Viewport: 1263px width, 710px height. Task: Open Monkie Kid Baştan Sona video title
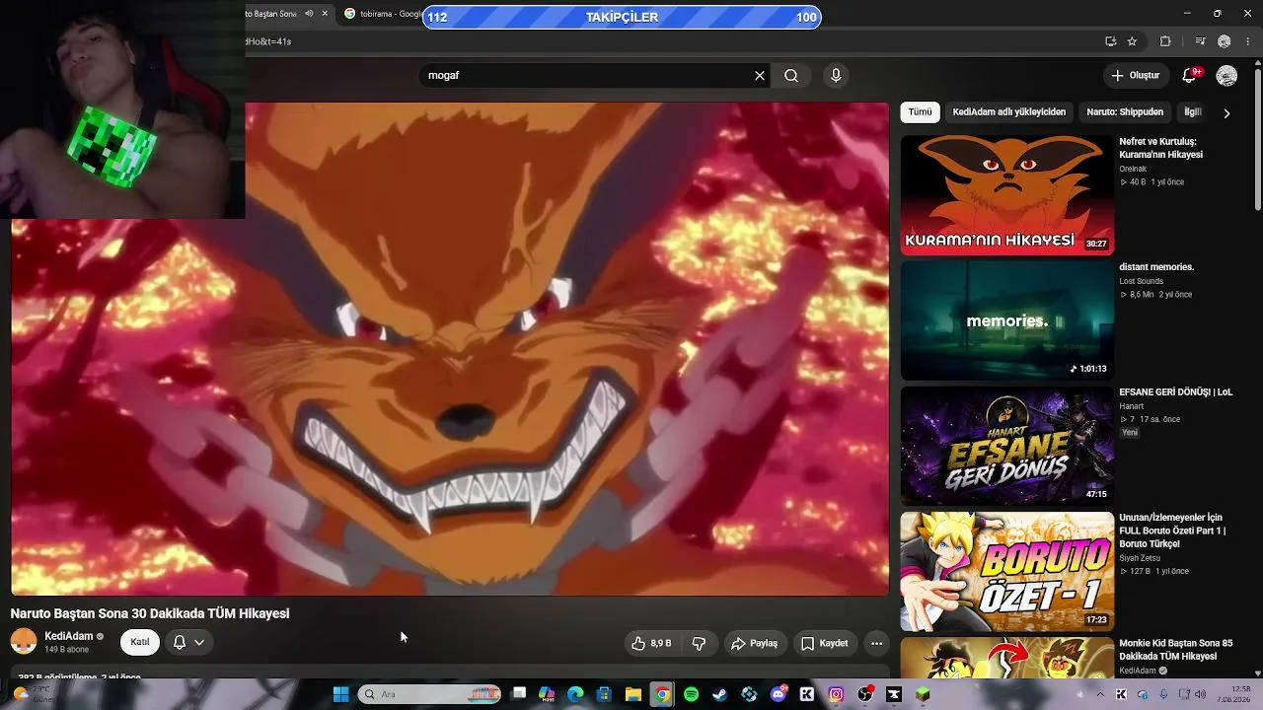(1175, 650)
